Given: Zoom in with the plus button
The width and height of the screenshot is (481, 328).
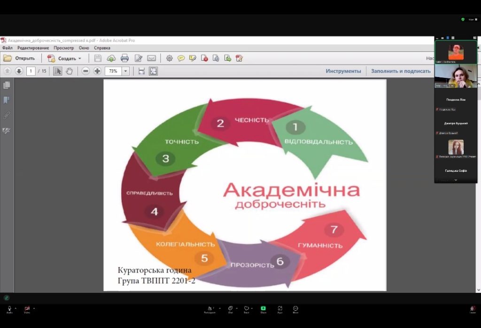Looking at the screenshot, I should pyautogui.click(x=97, y=71).
